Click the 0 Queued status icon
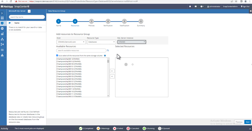 (x=159, y=128)
